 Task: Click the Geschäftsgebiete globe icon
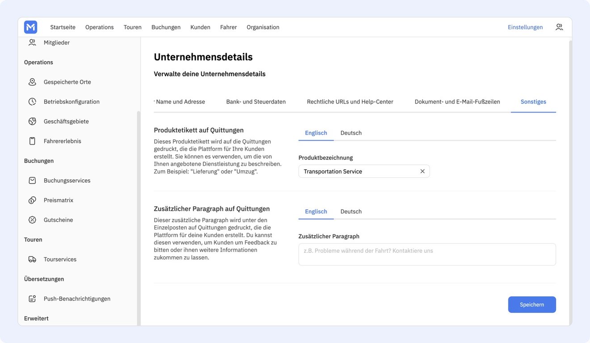32,121
